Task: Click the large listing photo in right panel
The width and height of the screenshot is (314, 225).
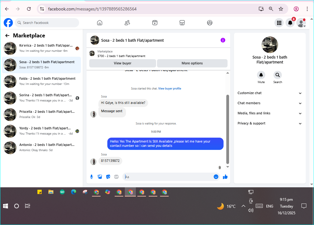Action: pyautogui.click(x=270, y=45)
